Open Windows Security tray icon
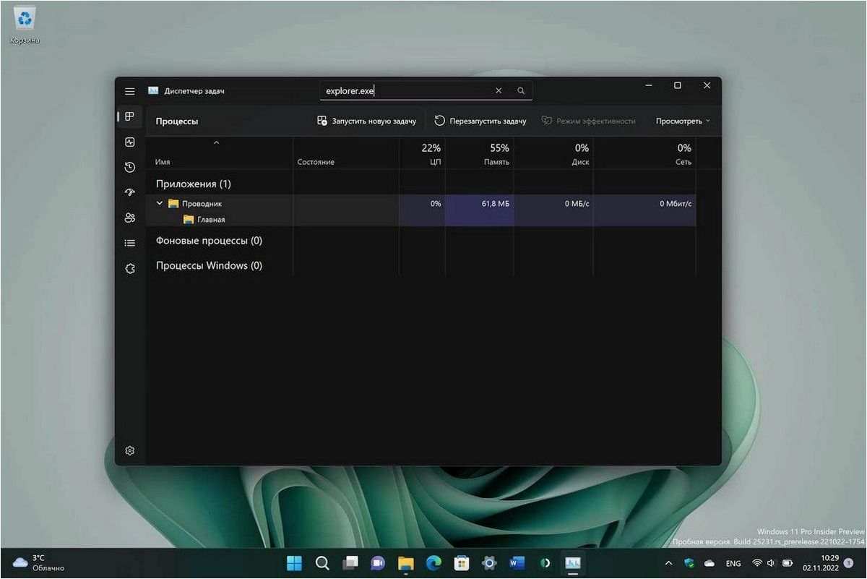Viewport: 867px width, 579px height. (x=689, y=563)
